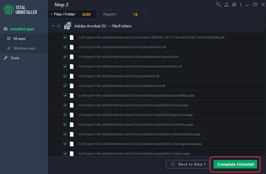Click the Tools wrench icon
Image resolution: width=266 pixels, height=174 pixels.
tap(6, 58)
